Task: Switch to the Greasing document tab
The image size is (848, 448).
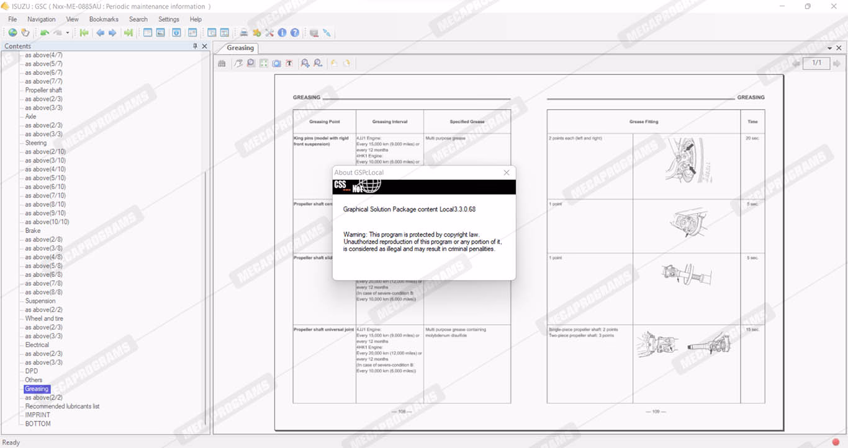Action: [240, 48]
